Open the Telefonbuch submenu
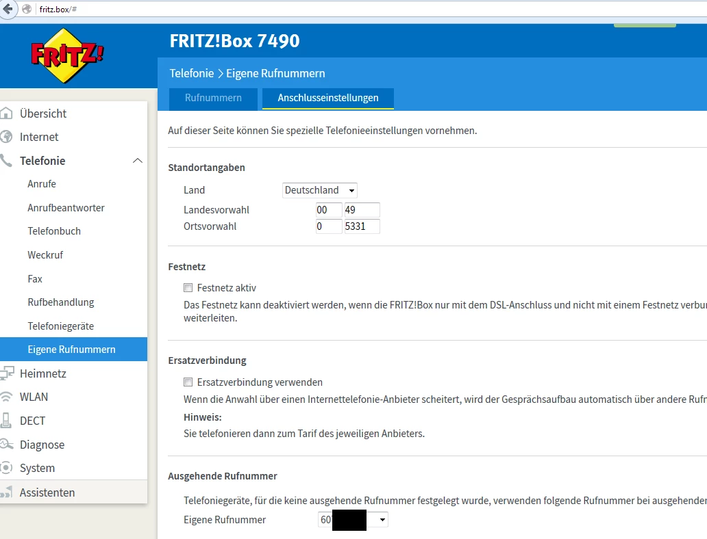Screen dimensions: 707x539 [54, 231]
